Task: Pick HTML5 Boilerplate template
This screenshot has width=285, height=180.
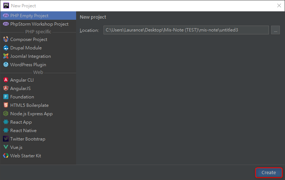Action: point(38,105)
